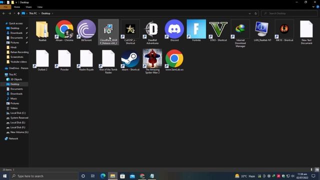Launch Microsoft Edge from taskbar
This screenshot has width=320, height=180.
pos(103,176)
